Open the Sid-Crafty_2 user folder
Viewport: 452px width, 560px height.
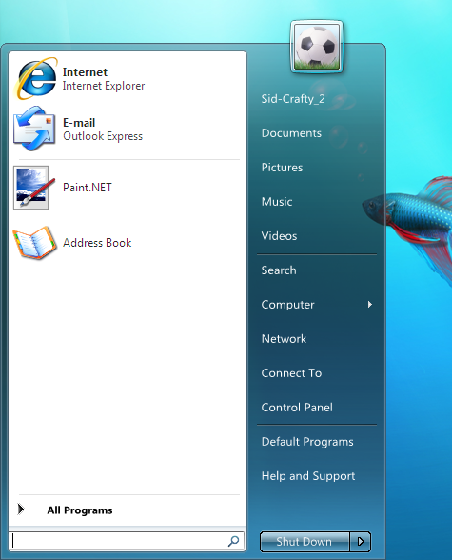(x=293, y=99)
